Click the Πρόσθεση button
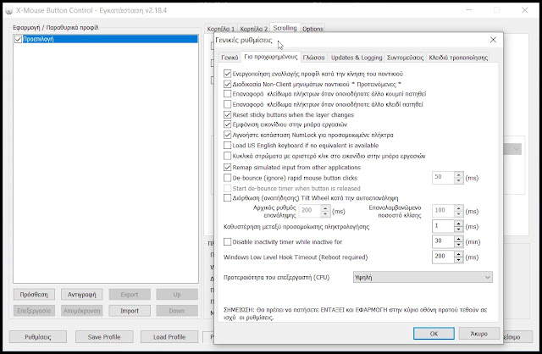Viewport: 542px width, 354px height. tap(34, 295)
